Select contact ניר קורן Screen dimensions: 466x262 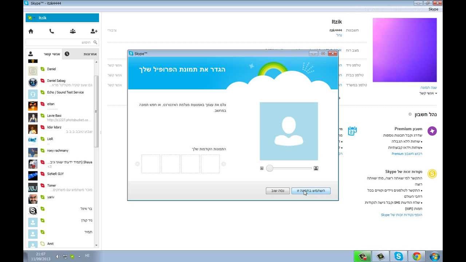(x=60, y=222)
